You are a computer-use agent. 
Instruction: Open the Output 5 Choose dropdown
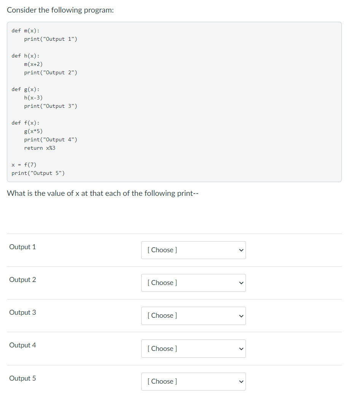[193, 381]
